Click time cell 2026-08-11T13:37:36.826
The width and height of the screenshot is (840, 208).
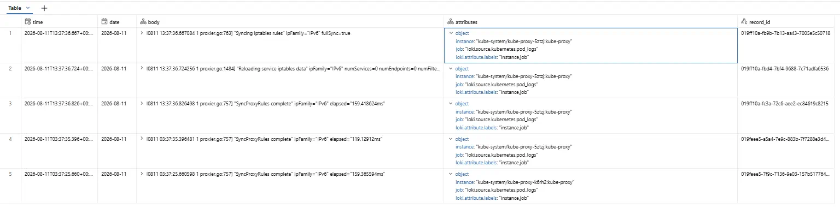pos(59,104)
